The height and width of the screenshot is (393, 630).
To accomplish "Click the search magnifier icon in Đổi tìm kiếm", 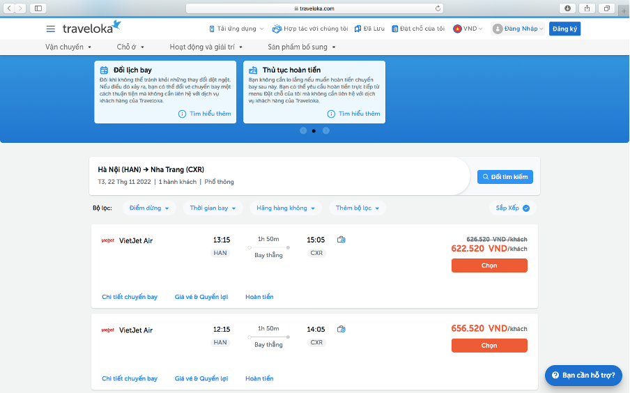I will pyautogui.click(x=485, y=177).
